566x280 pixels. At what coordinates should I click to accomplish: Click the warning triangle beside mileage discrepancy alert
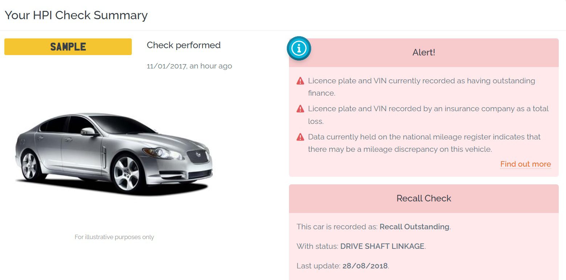300,137
